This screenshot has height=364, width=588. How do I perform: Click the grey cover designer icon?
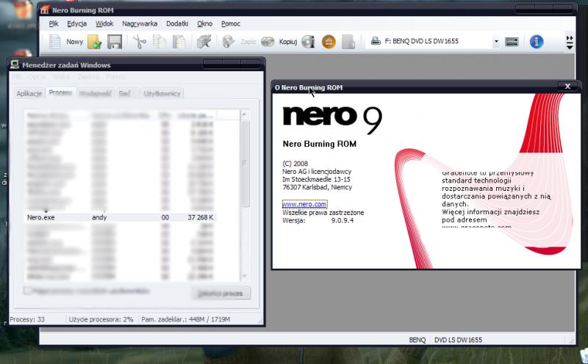(x=348, y=42)
